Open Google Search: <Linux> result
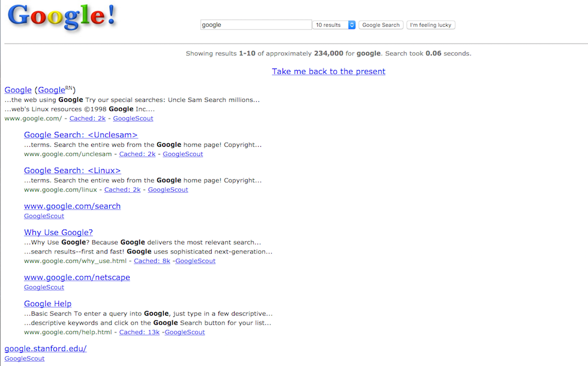Image resolution: width=588 pixels, height=366 pixels. (x=72, y=171)
